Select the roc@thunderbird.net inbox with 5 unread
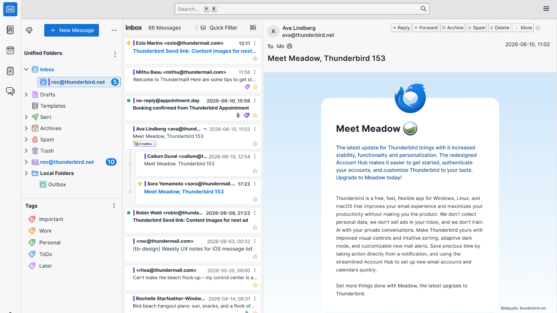Screen dimensions: 557x313 pos(79,82)
